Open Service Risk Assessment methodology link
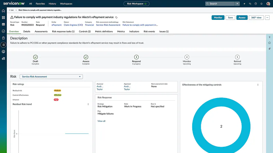Screen dimensions: 273x153 coord(108,25)
